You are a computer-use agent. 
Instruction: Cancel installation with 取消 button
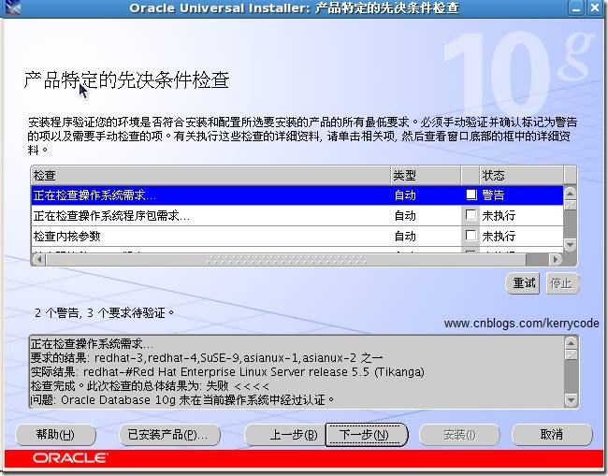point(552,435)
